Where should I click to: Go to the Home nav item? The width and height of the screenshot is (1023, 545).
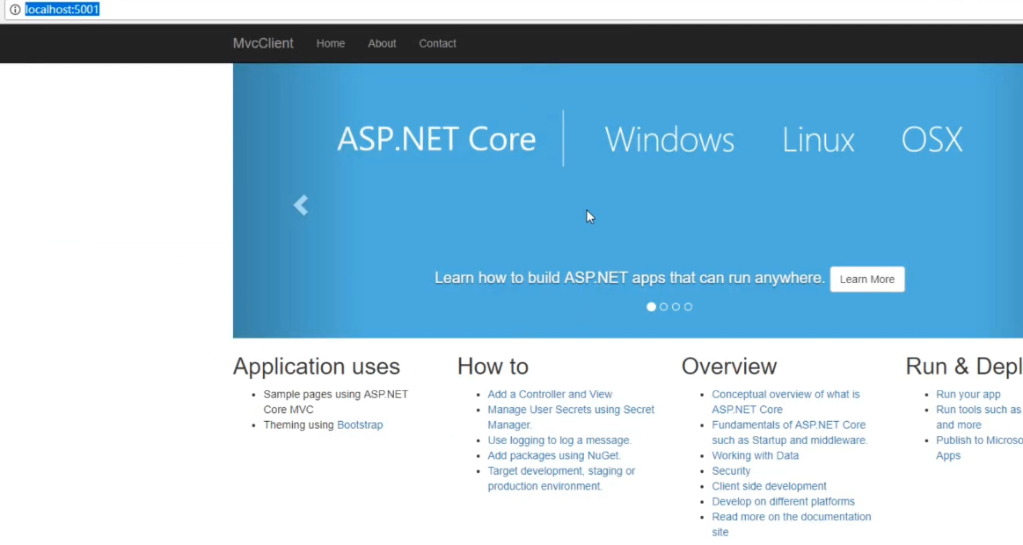pos(331,44)
